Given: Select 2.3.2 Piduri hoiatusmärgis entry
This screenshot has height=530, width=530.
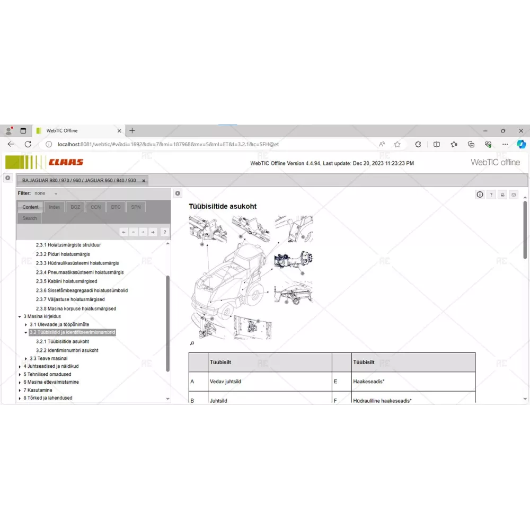Looking at the screenshot, I should pyautogui.click(x=63, y=254).
